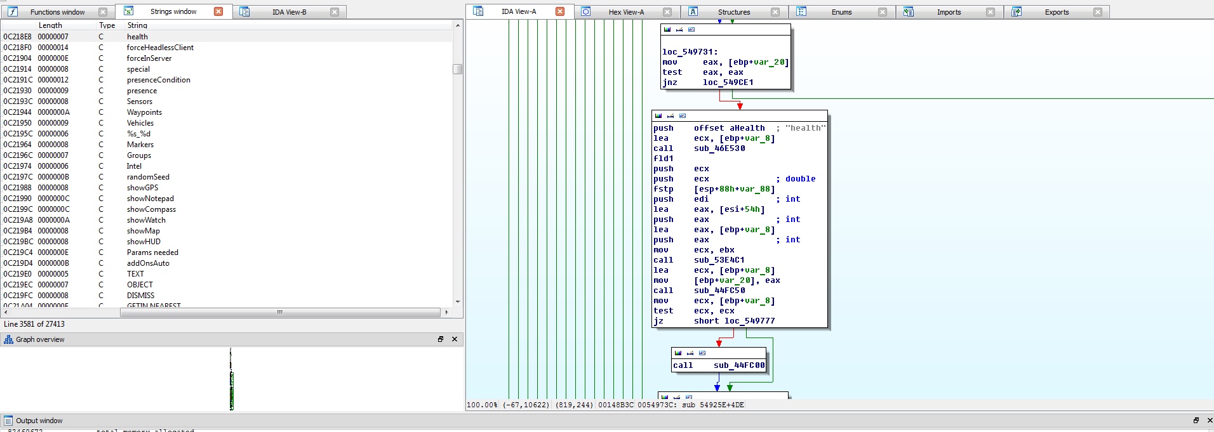Sort strings by Type column
This screenshot has width=1214, height=432.
[x=107, y=25]
